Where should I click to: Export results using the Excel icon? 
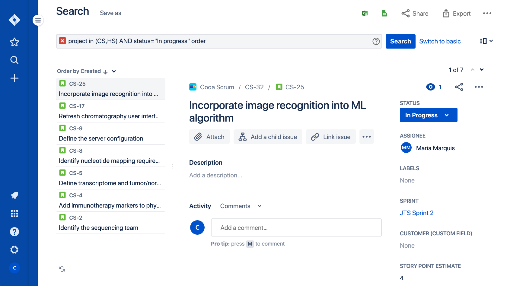tap(365, 13)
